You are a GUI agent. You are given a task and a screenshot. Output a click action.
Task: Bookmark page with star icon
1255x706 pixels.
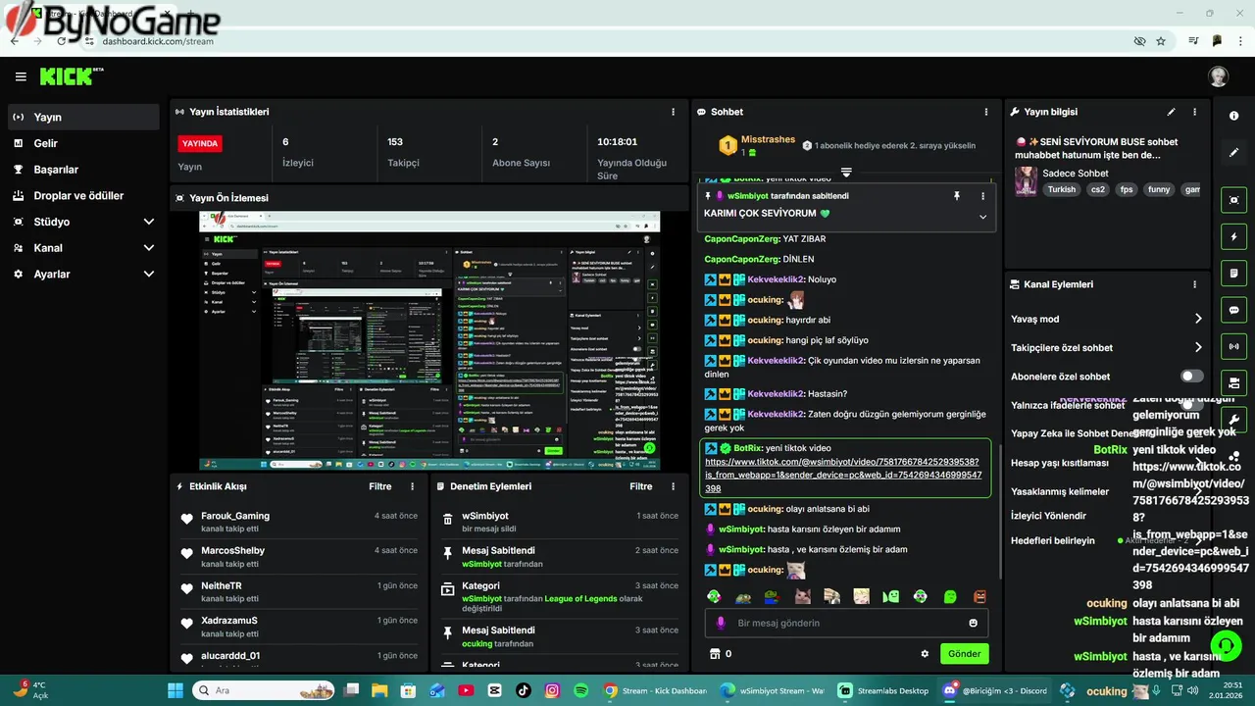[x=1161, y=41]
